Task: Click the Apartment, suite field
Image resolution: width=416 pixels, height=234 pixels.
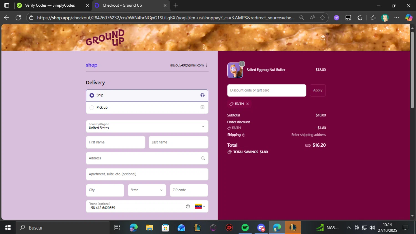Action: (147, 174)
